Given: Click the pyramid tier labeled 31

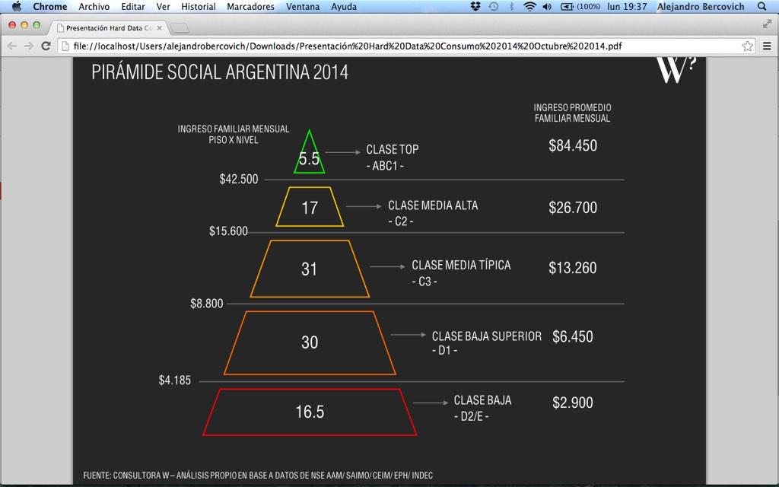Looking at the screenshot, I should tap(310, 269).
